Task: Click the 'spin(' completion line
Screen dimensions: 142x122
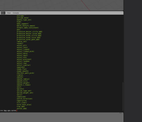Action: point(19,87)
